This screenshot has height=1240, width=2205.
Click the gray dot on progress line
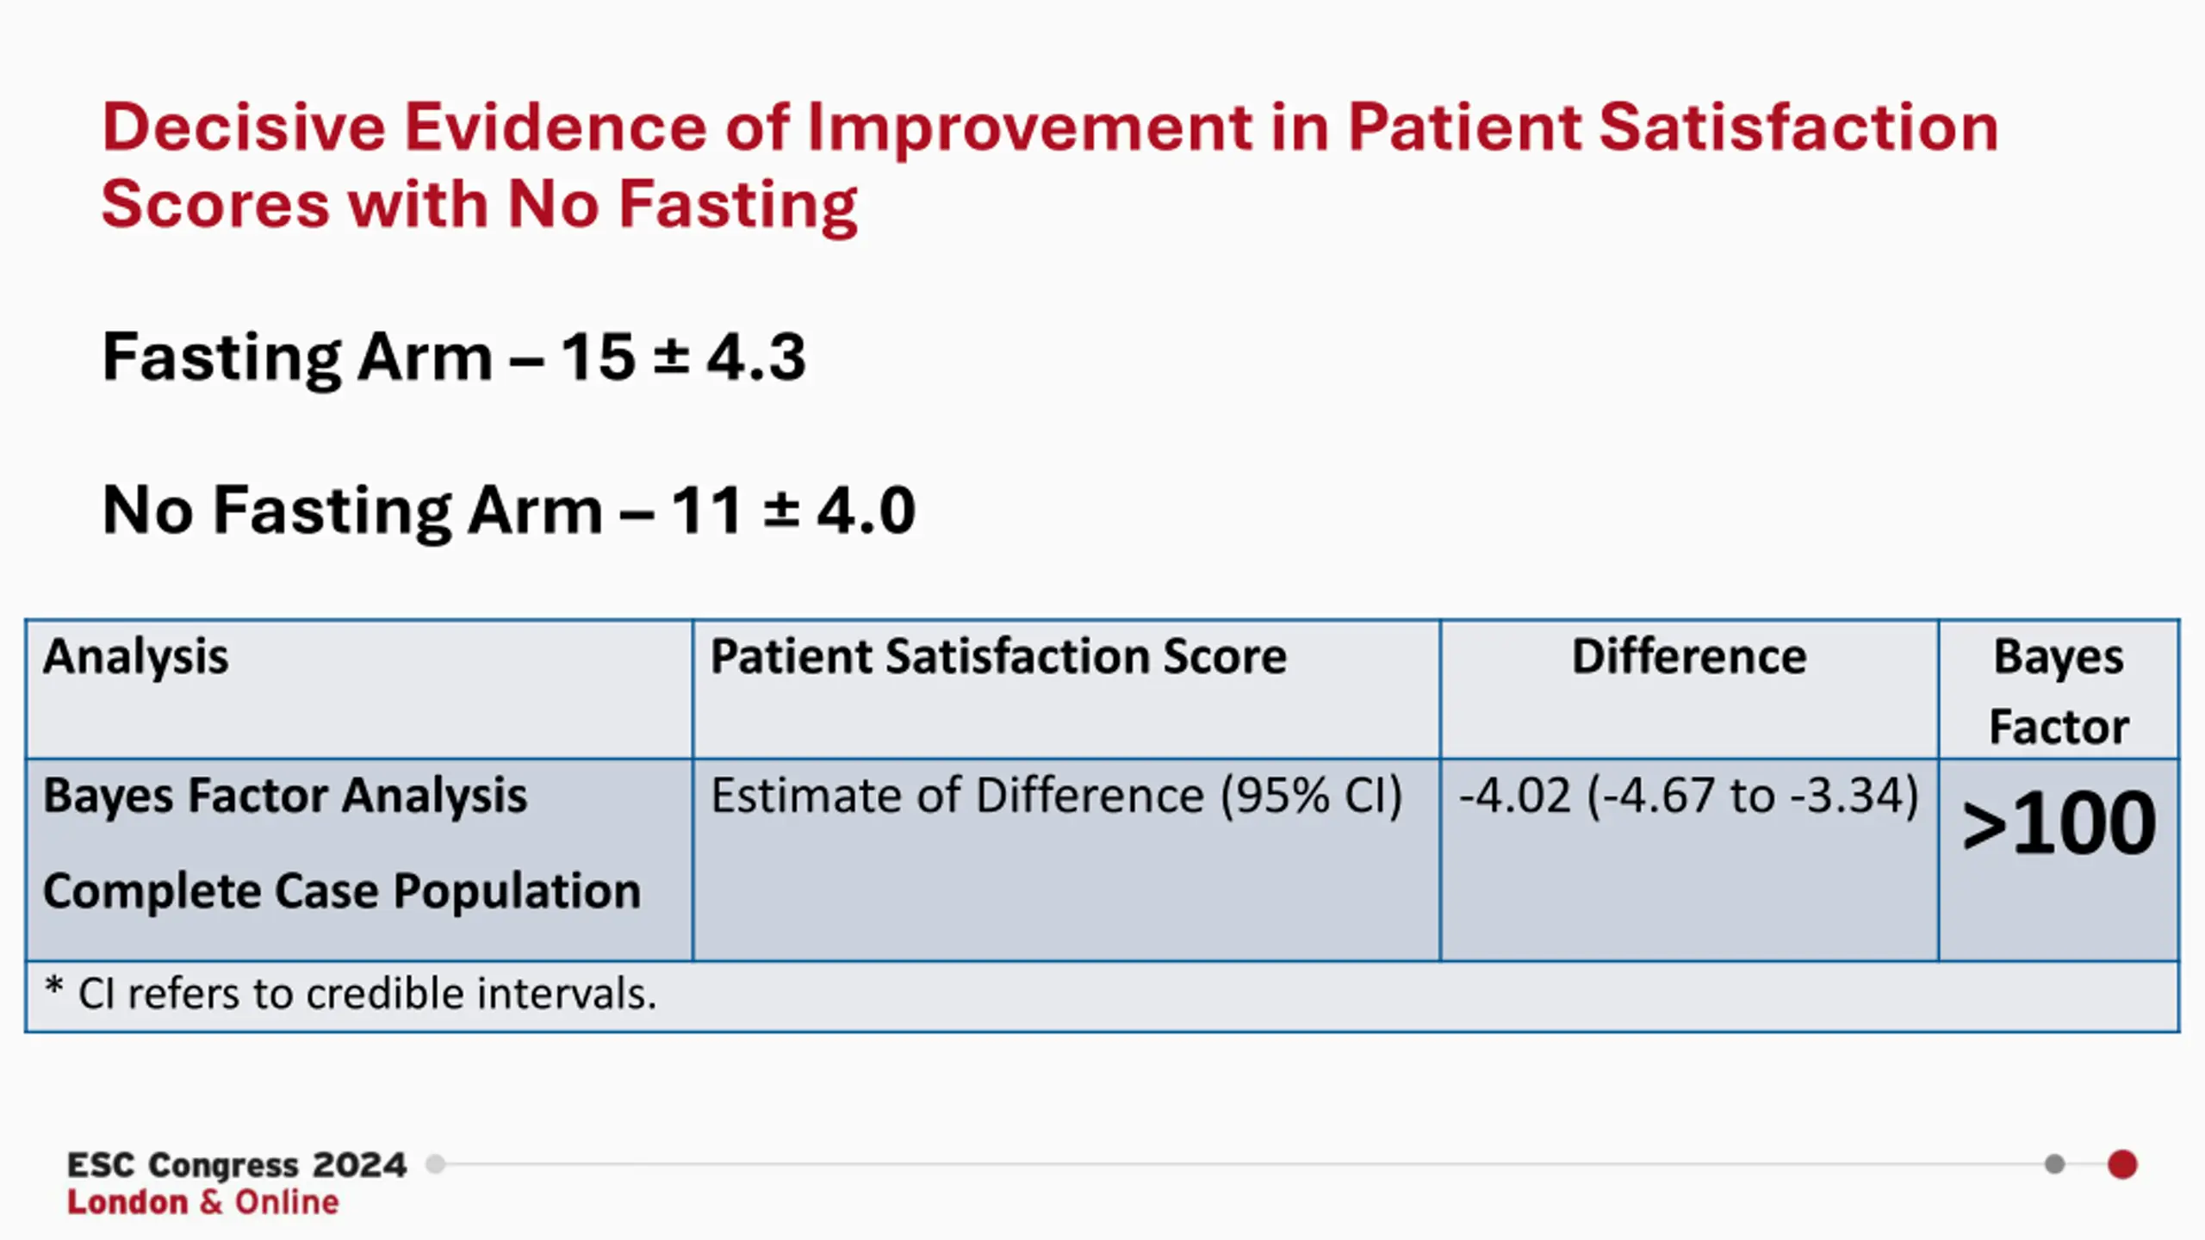tap(2054, 1164)
